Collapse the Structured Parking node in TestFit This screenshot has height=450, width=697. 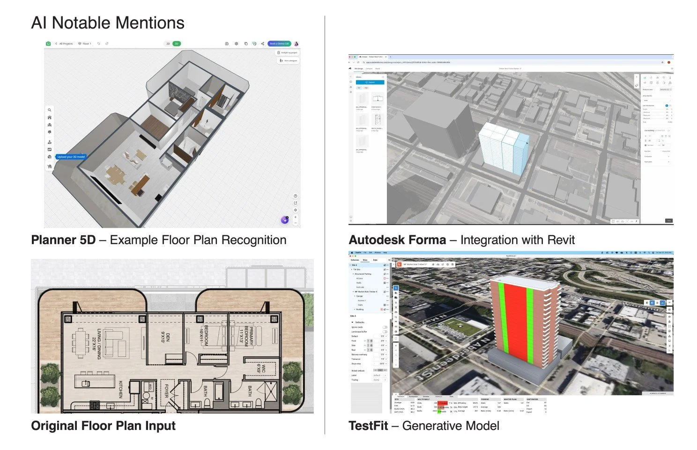(354, 274)
